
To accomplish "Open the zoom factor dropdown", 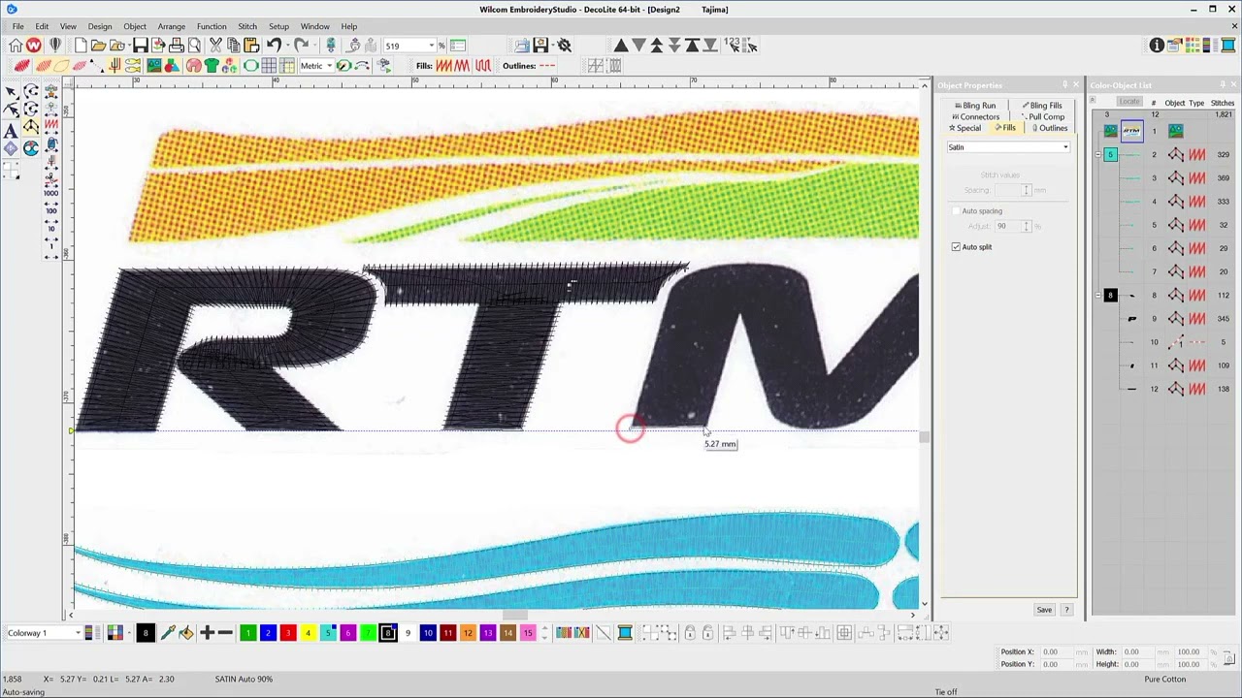I will [431, 46].
